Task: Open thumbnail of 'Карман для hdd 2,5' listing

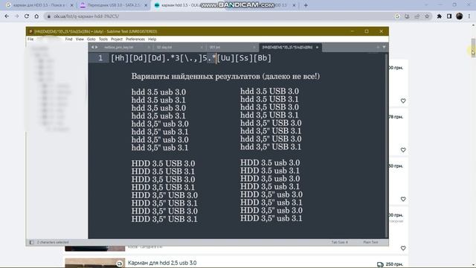Action: point(94,263)
